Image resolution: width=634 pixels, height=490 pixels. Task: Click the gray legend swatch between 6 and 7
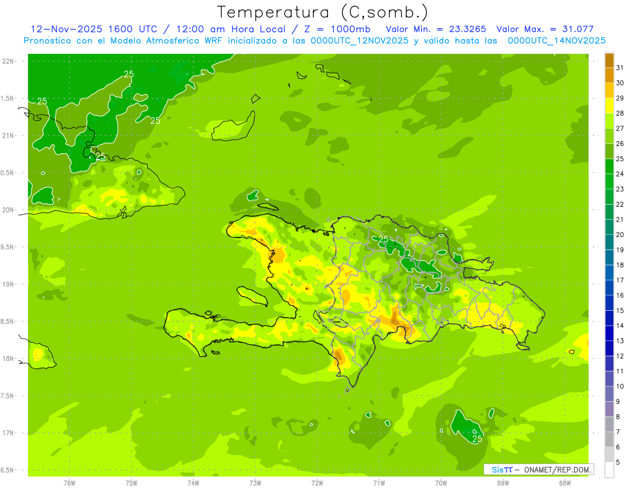coord(609,439)
